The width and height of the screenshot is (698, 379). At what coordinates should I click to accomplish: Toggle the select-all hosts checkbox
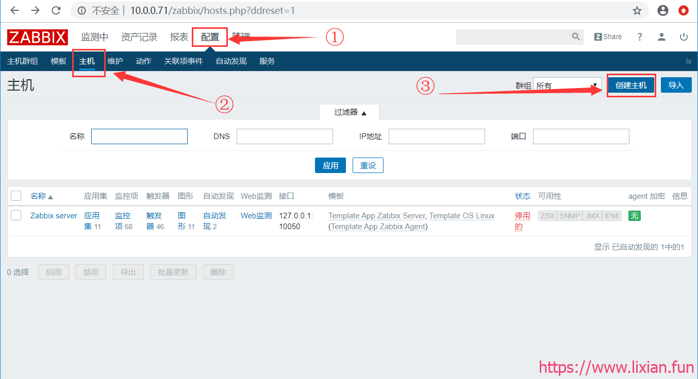click(16, 196)
